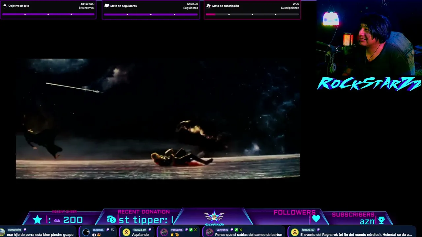
Task: Click the RockStarZz channel logo text
Action: 369,84
